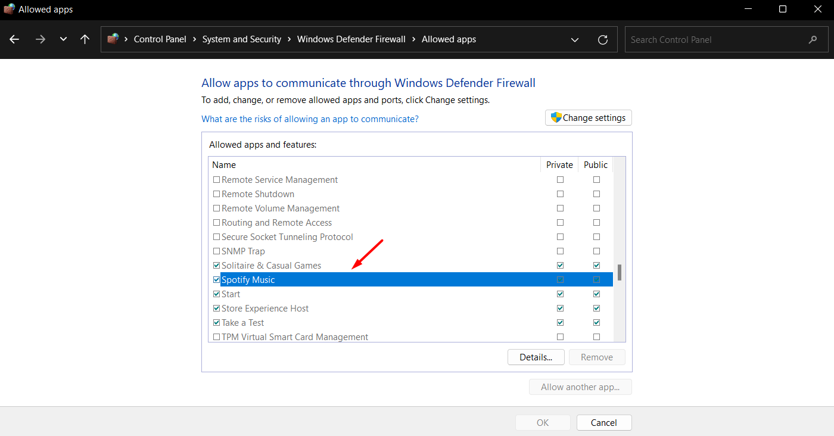Toggle Public checkbox for Spotify Music
The width and height of the screenshot is (834, 436).
tap(596, 280)
